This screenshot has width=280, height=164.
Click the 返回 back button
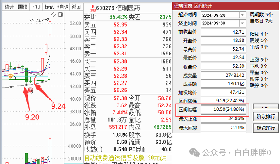coord(76,7)
